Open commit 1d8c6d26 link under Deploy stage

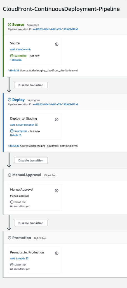pos(14,146)
